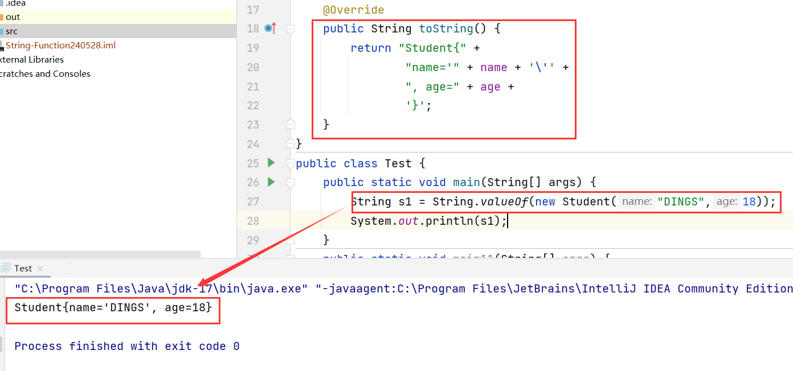Select External Libraries in the project tree
Image resolution: width=793 pixels, height=371 pixels.
(31, 59)
